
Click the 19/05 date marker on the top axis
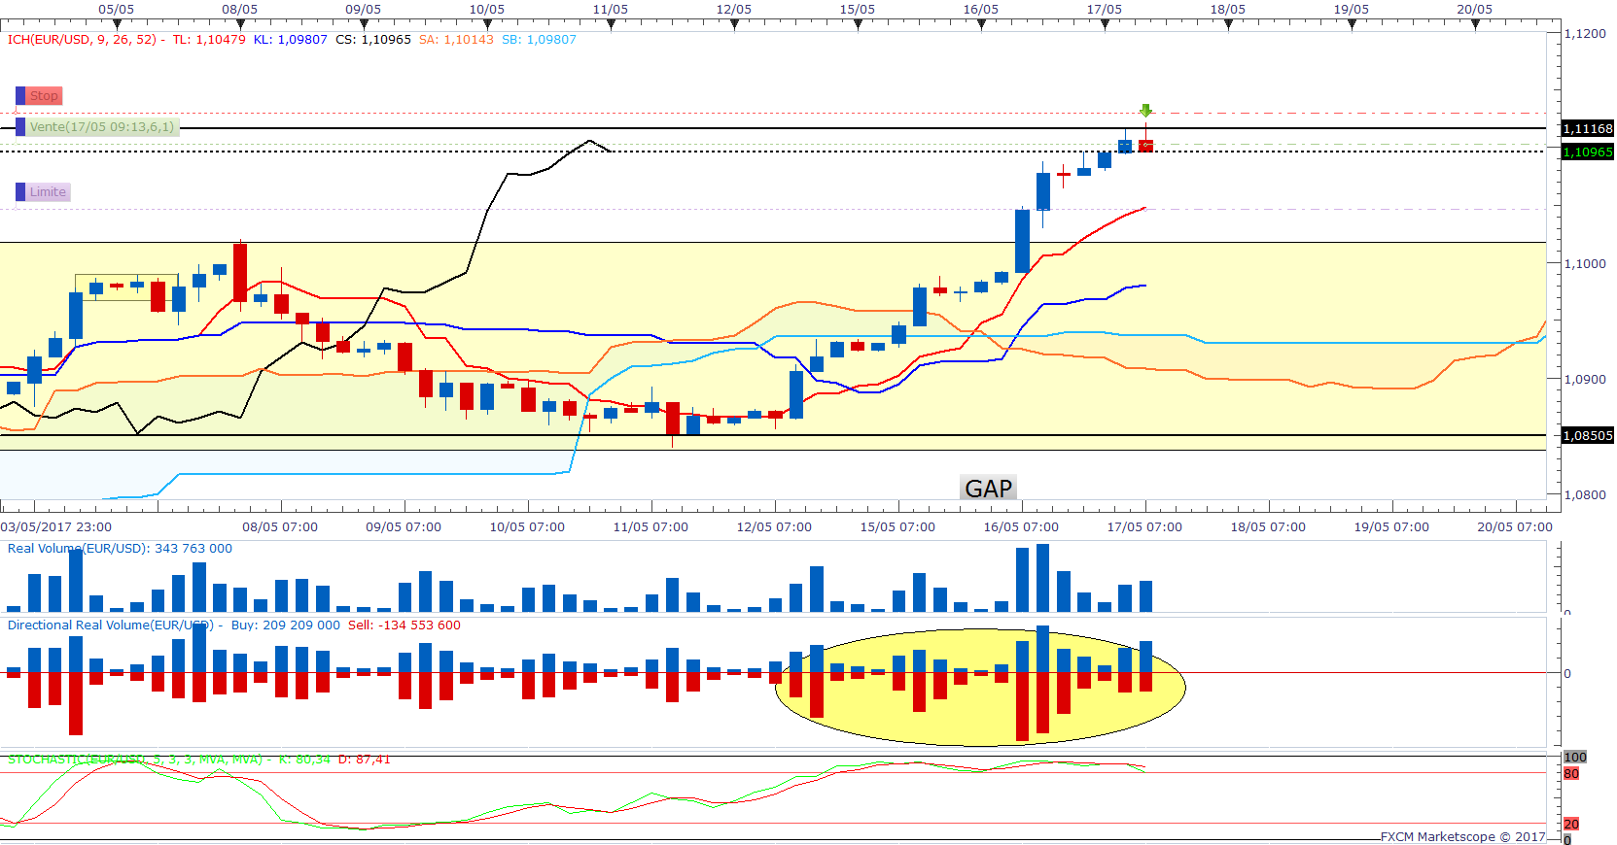tap(1352, 10)
